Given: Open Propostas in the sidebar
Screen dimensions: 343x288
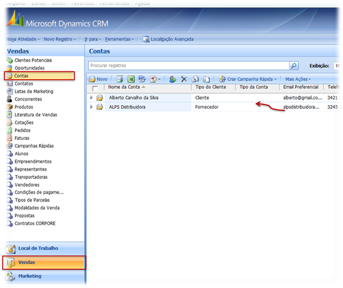Looking at the screenshot, I should [25, 215].
